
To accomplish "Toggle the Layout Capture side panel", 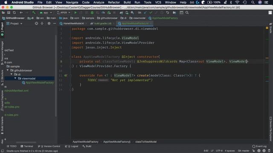I will (2, 101).
